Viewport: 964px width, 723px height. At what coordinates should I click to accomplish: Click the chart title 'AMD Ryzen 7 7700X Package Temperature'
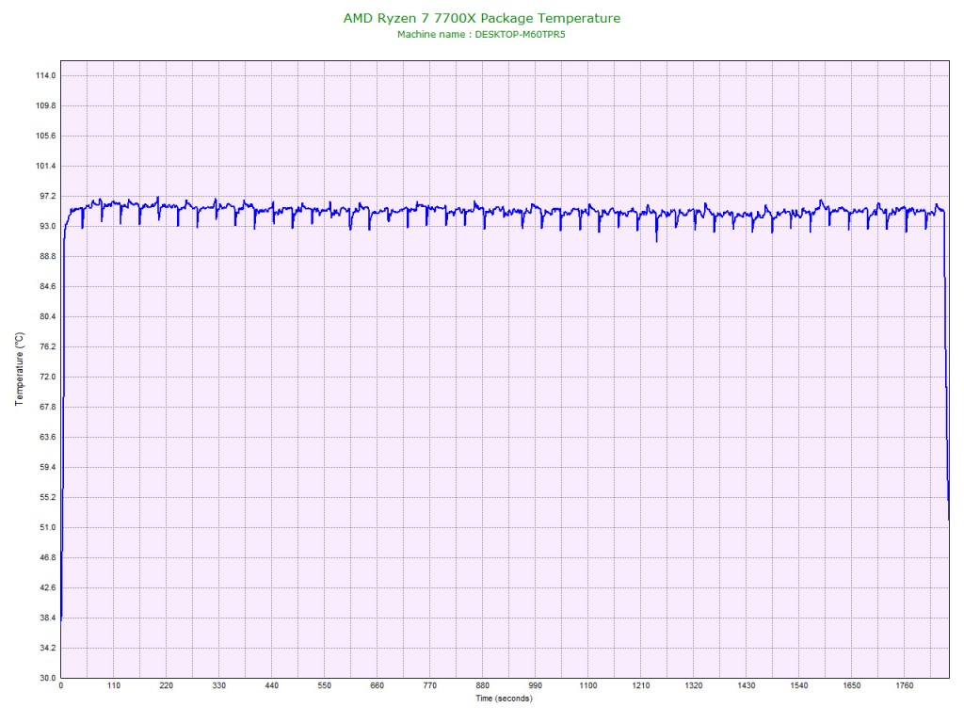coord(481,18)
